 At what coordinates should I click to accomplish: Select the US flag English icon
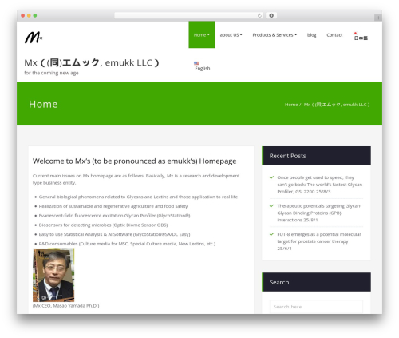[196, 63]
